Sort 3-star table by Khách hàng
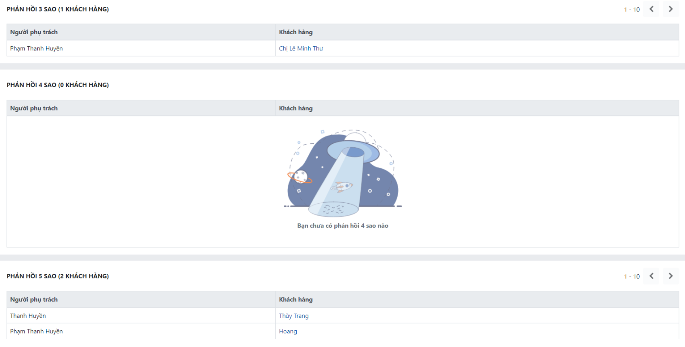 296,32
